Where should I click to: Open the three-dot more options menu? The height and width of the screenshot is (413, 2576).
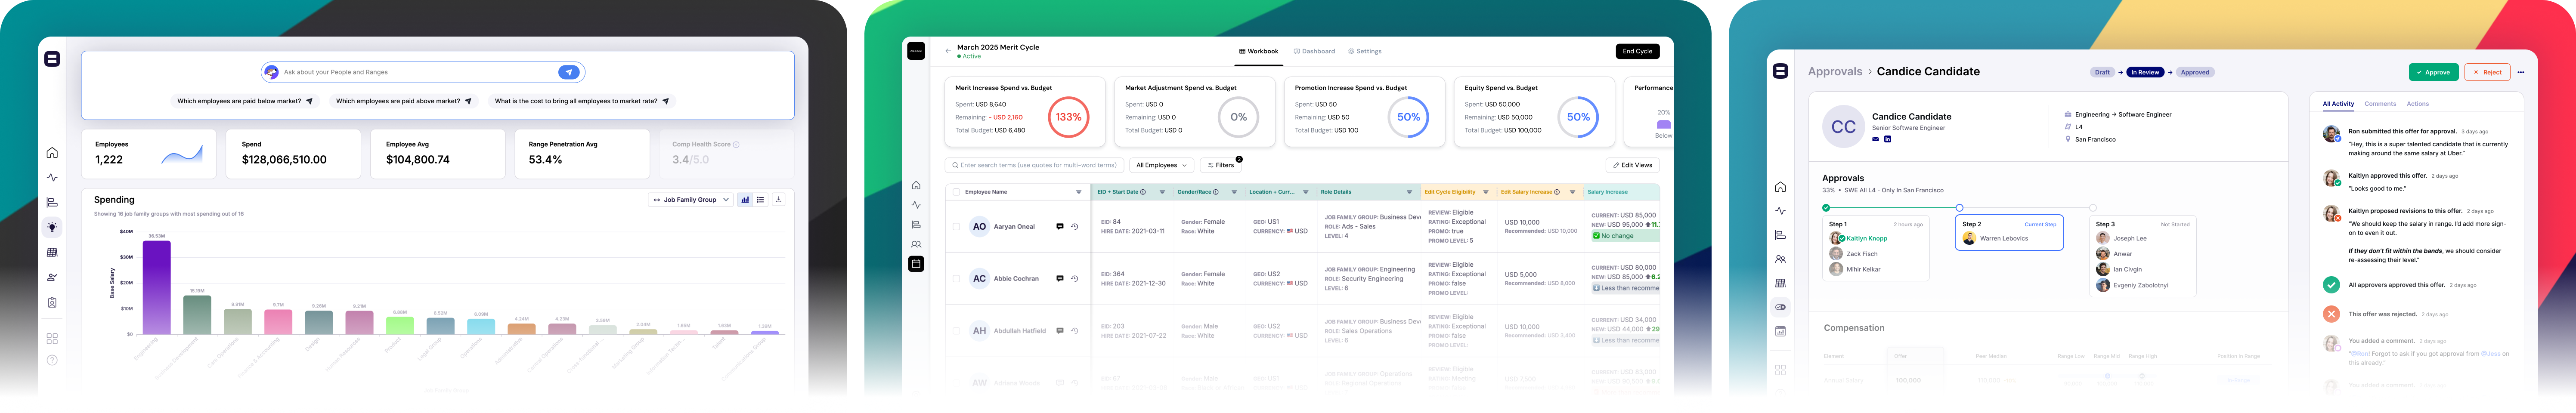[x=2520, y=72]
